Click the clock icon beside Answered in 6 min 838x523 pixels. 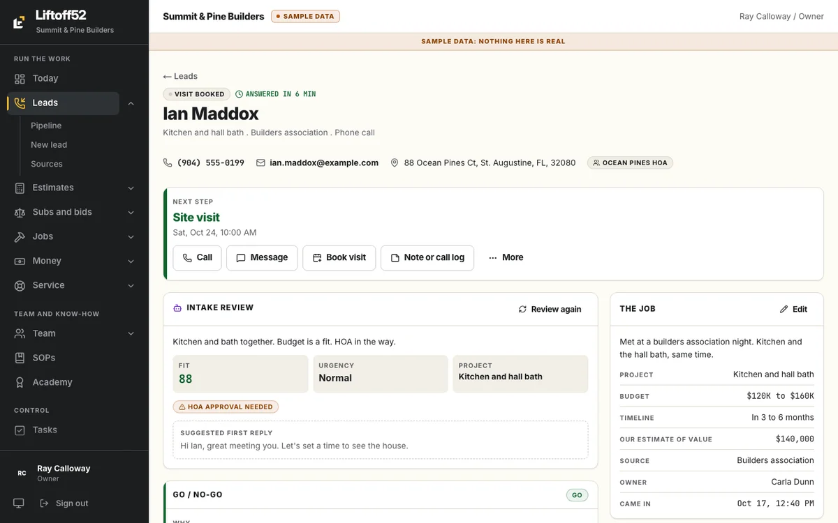point(240,94)
